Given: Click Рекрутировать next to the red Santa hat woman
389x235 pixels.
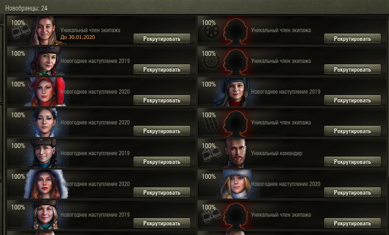Looking at the screenshot, I should (162, 100).
